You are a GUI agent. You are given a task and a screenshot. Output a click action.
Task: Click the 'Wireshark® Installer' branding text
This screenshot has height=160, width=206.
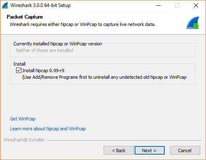point(24,140)
